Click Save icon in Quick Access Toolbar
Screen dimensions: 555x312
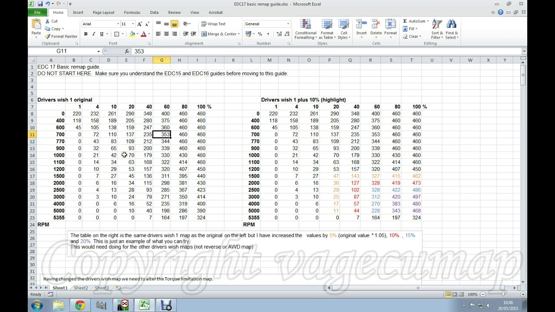tap(40, 4)
